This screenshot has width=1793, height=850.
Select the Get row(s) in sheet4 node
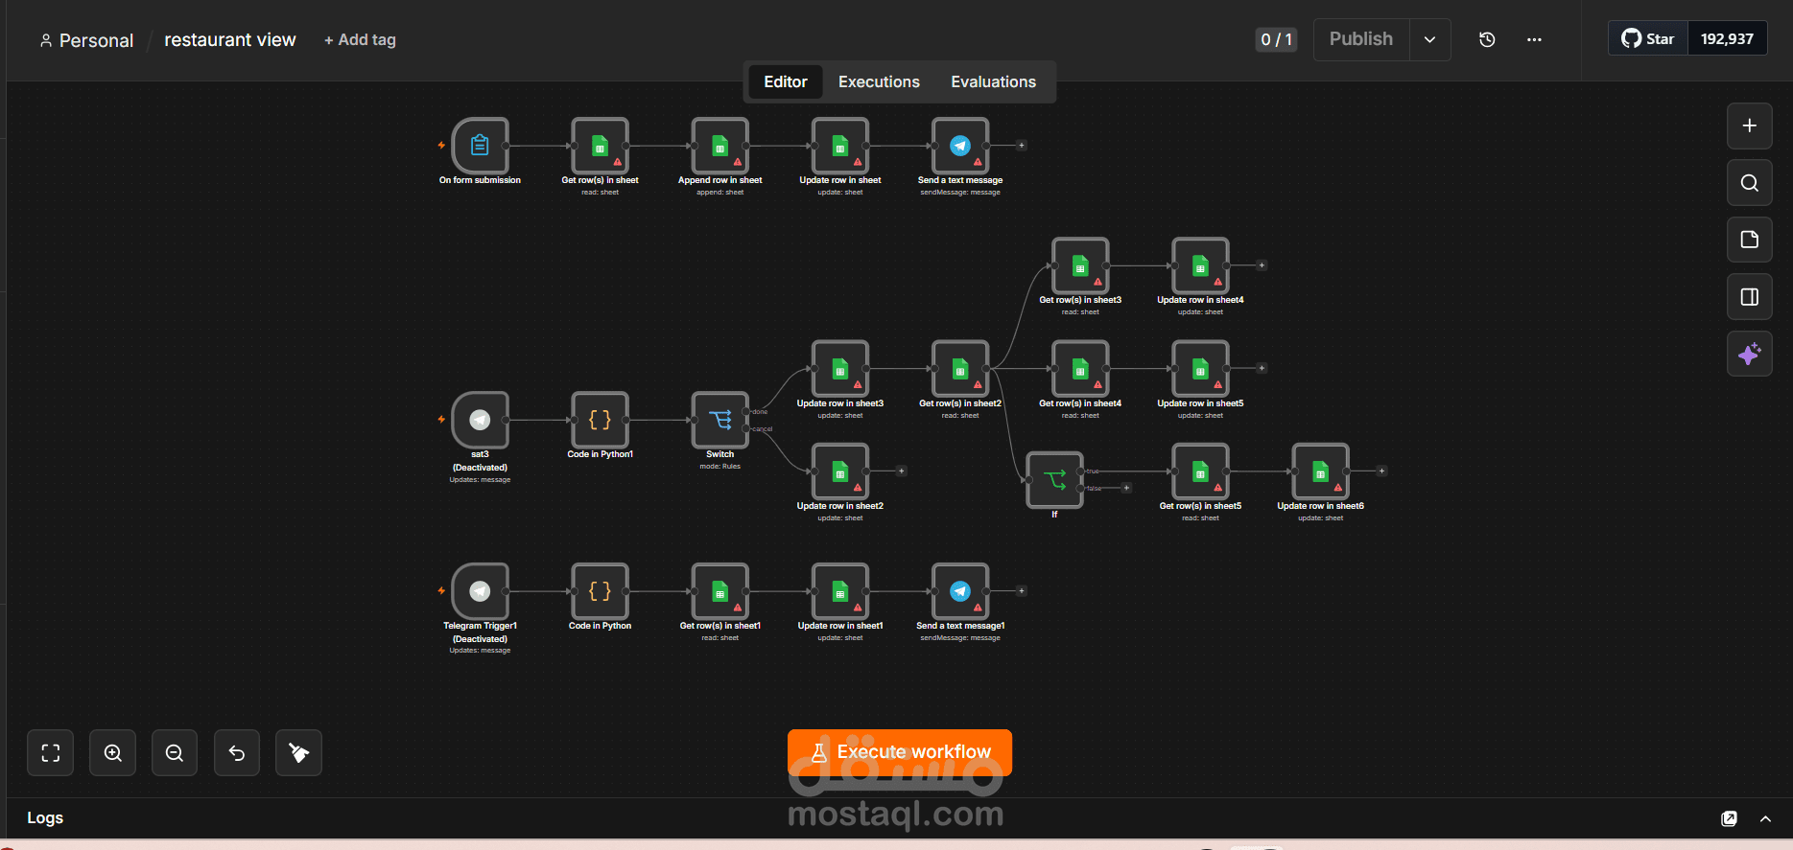pos(1080,369)
